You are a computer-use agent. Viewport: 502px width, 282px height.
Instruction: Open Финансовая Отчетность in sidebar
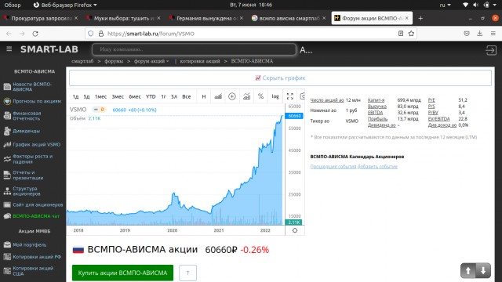27,116
